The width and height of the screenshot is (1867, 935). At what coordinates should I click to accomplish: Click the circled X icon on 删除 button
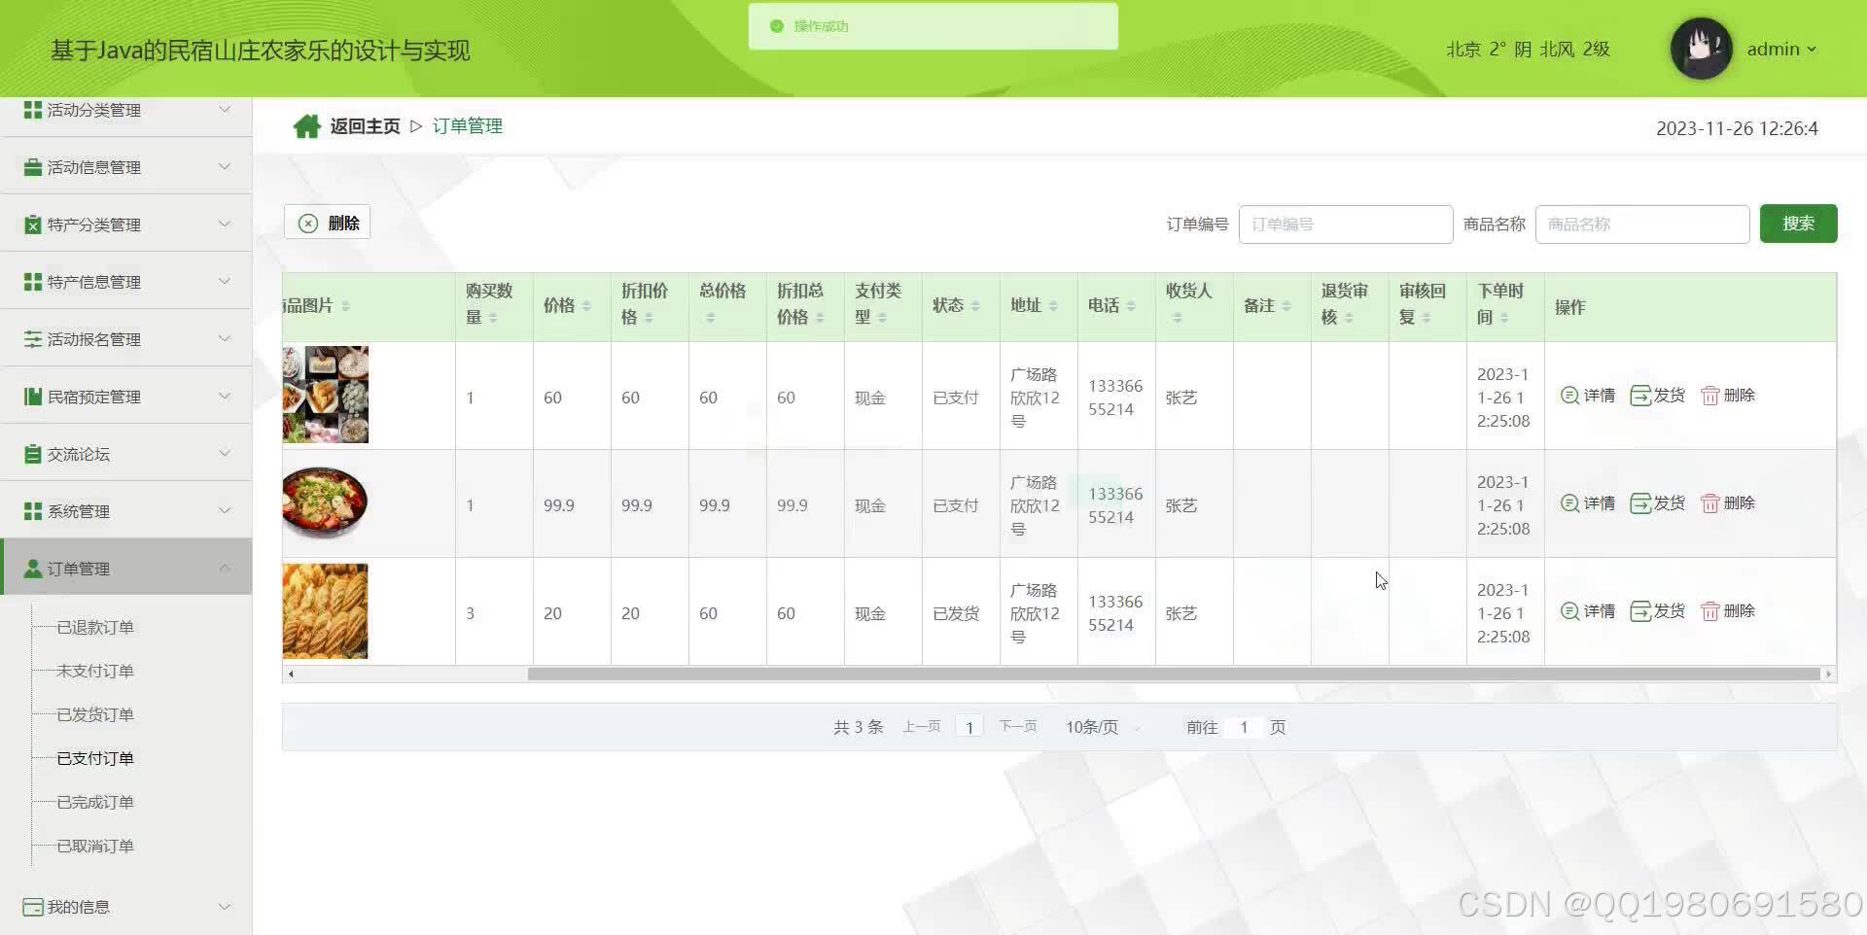[x=308, y=224]
